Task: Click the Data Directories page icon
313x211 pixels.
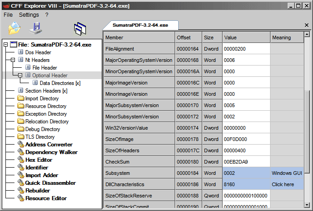Action: tap(35, 83)
